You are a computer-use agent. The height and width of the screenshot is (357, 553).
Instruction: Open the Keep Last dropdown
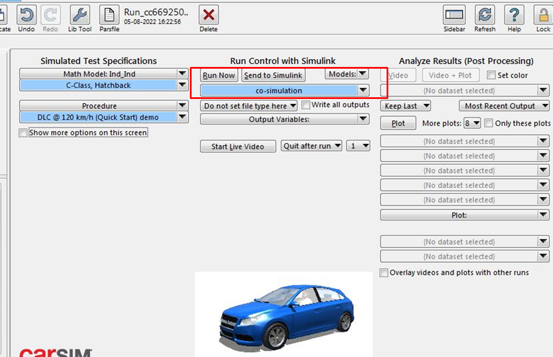tap(405, 106)
